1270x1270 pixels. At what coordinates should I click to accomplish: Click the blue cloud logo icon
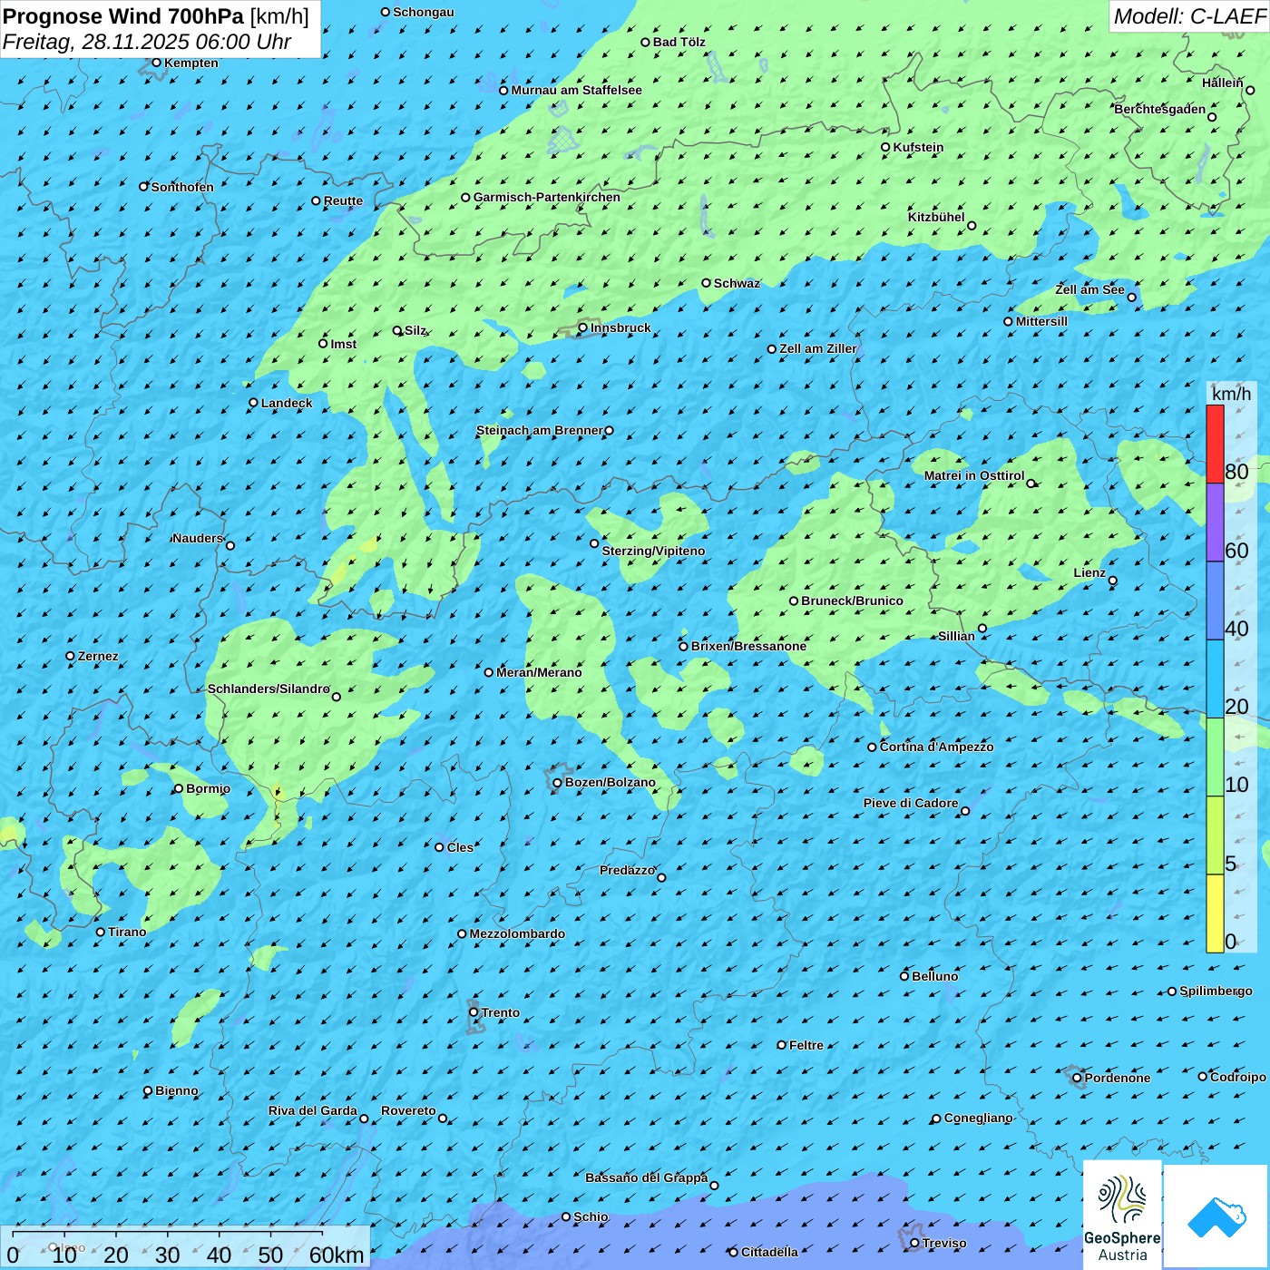pos(1216,1216)
